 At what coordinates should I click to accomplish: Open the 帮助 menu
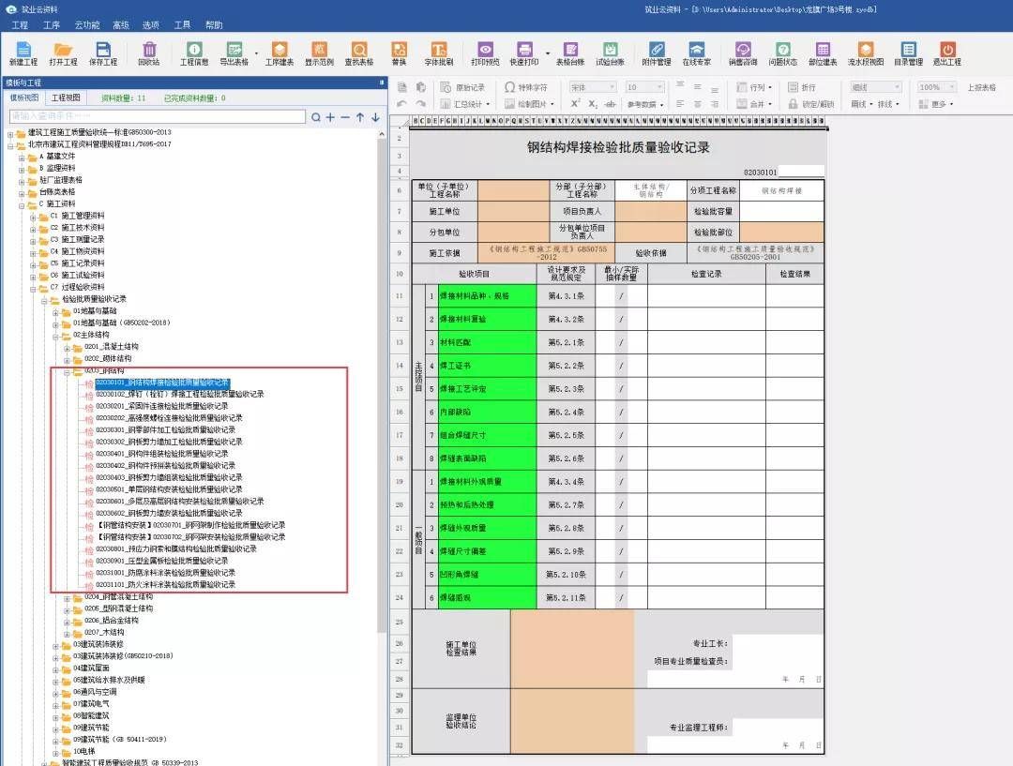pyautogui.click(x=214, y=24)
